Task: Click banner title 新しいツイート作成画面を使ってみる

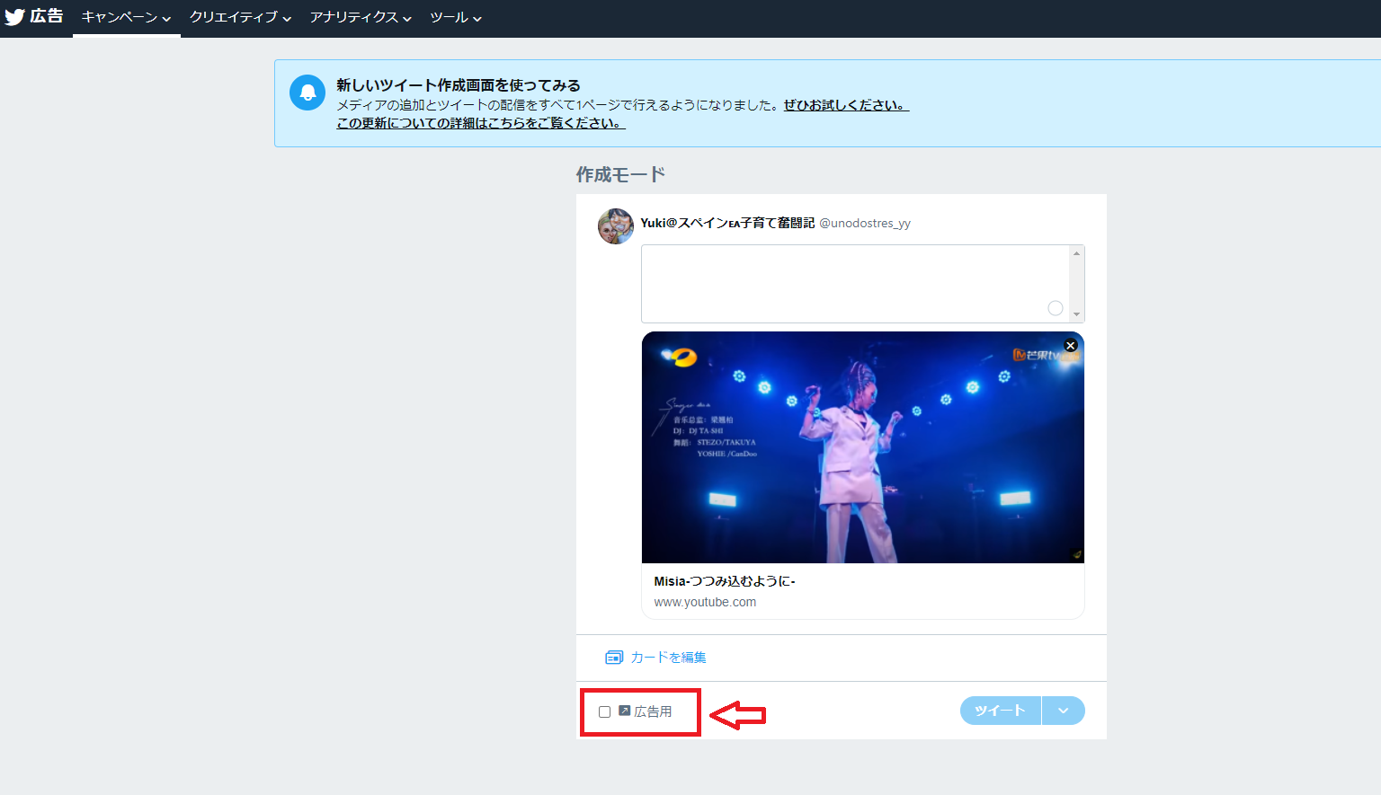Action: pos(459,85)
